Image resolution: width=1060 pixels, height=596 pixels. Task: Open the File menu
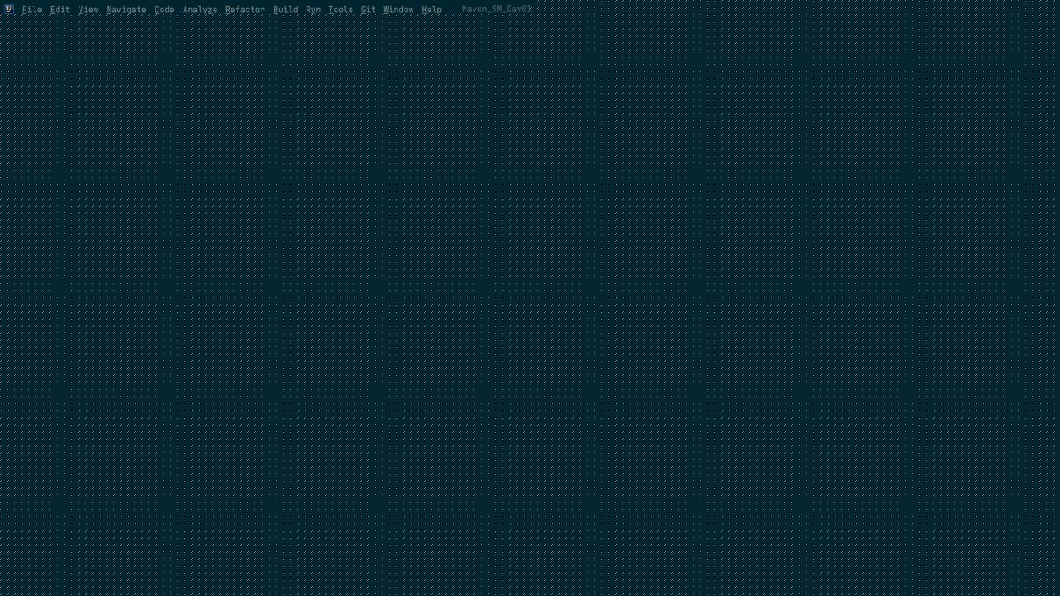(x=32, y=10)
